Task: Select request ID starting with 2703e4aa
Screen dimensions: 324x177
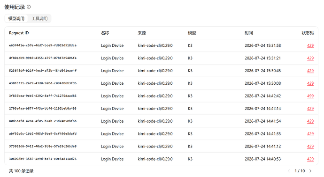Action: point(43,108)
